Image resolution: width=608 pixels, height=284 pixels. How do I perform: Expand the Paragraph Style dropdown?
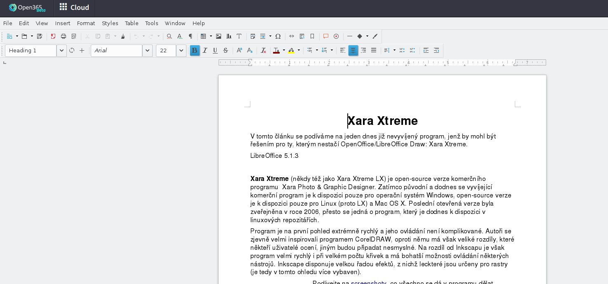click(61, 50)
